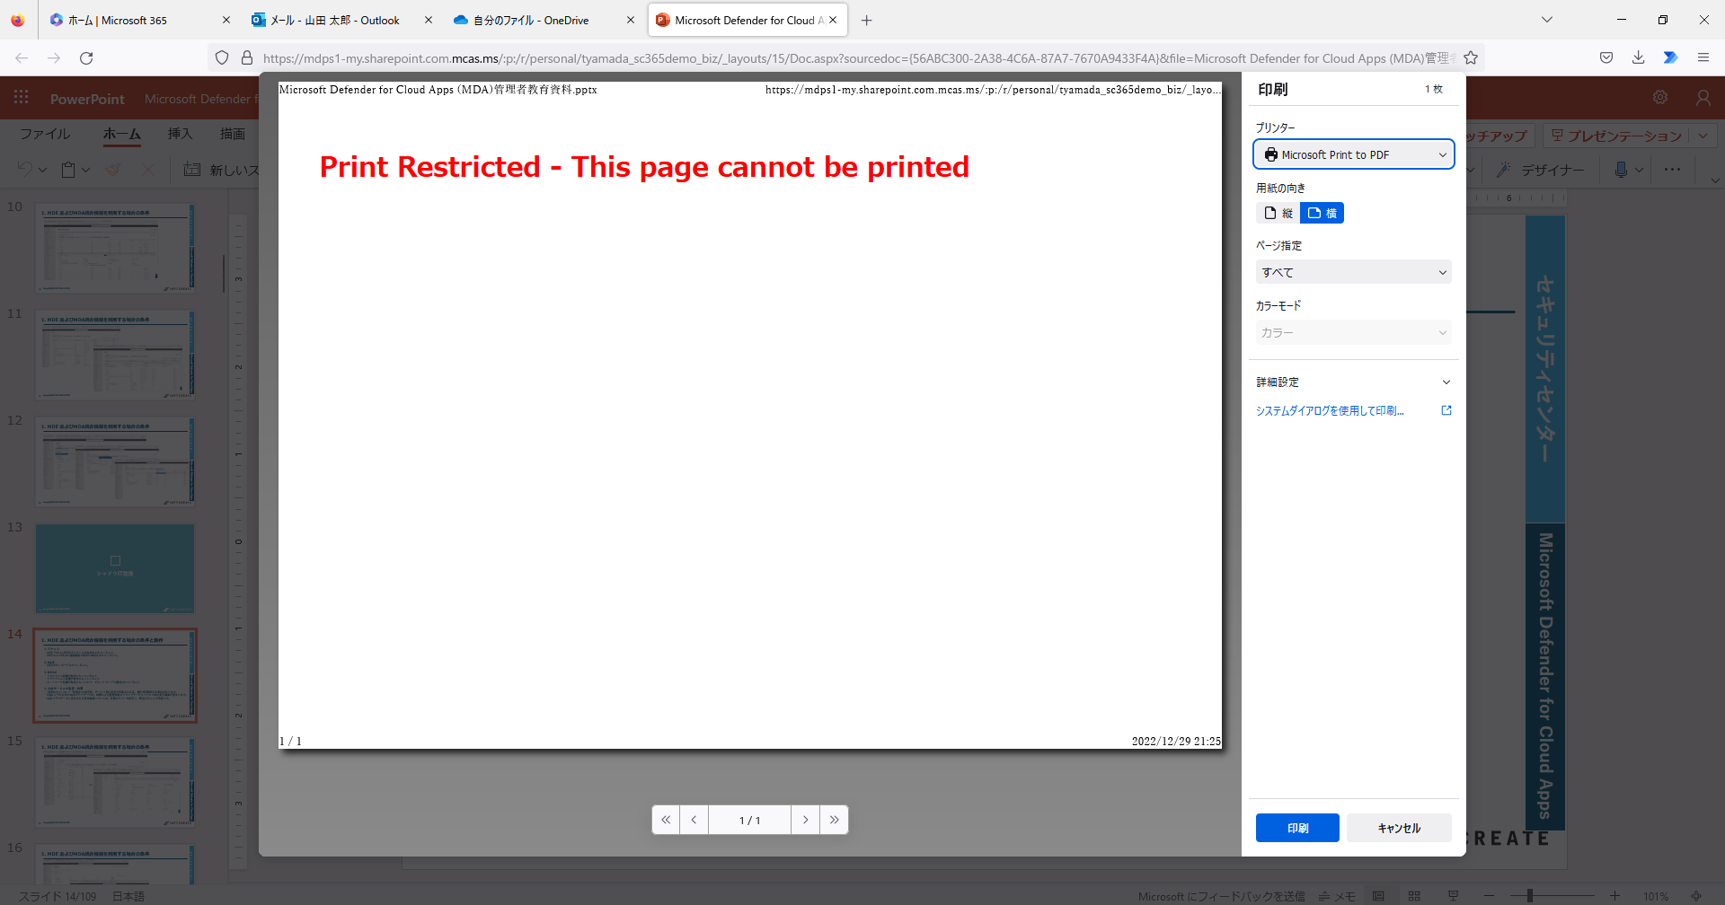Switch to slide sorter grid view icon

click(1414, 896)
